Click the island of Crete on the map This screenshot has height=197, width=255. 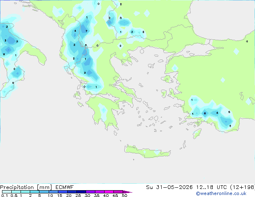(147, 152)
